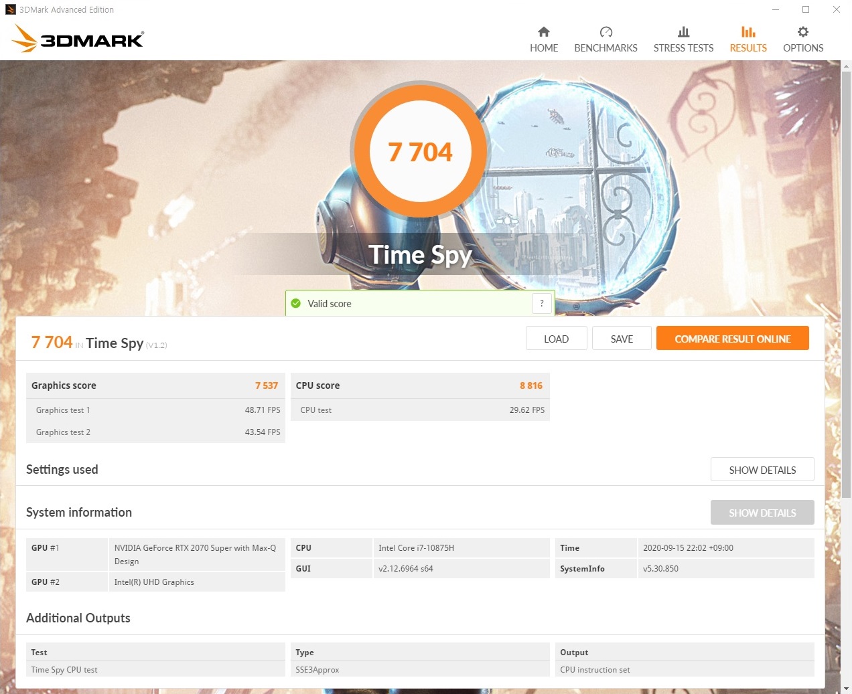Click the scrollbar down arrow
The image size is (852, 694).
pos(847,688)
